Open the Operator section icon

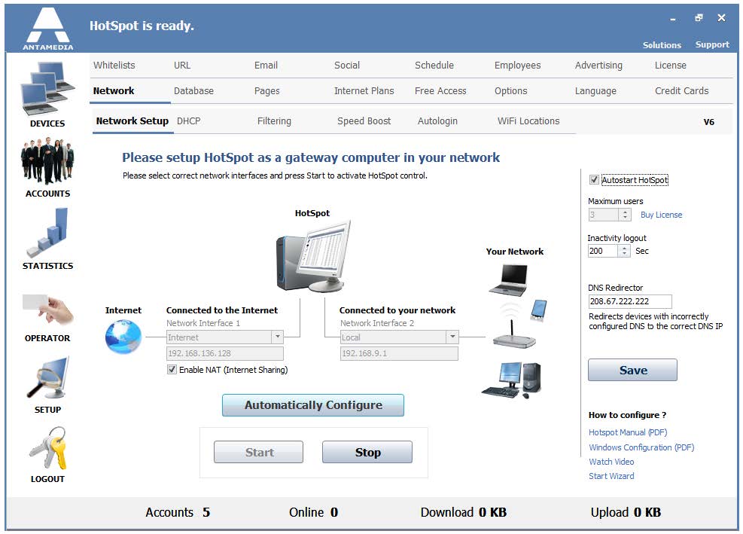tap(47, 310)
